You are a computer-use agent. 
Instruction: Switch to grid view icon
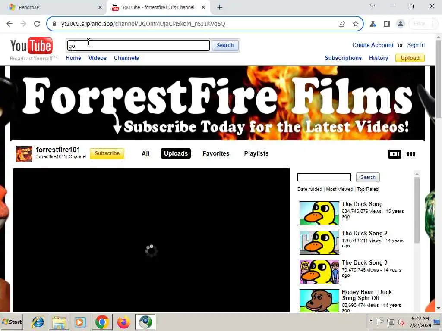coord(411,154)
